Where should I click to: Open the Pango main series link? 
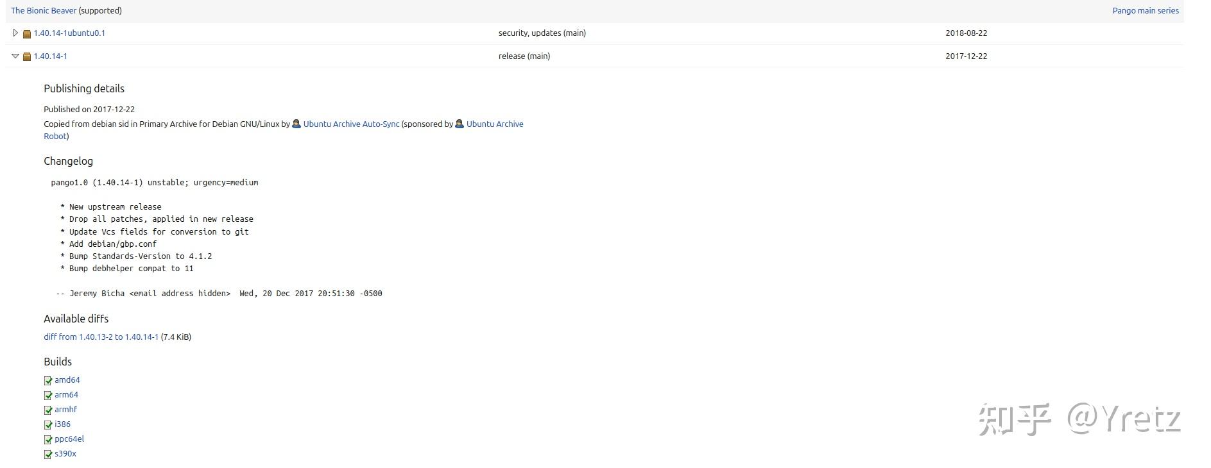click(x=1146, y=10)
